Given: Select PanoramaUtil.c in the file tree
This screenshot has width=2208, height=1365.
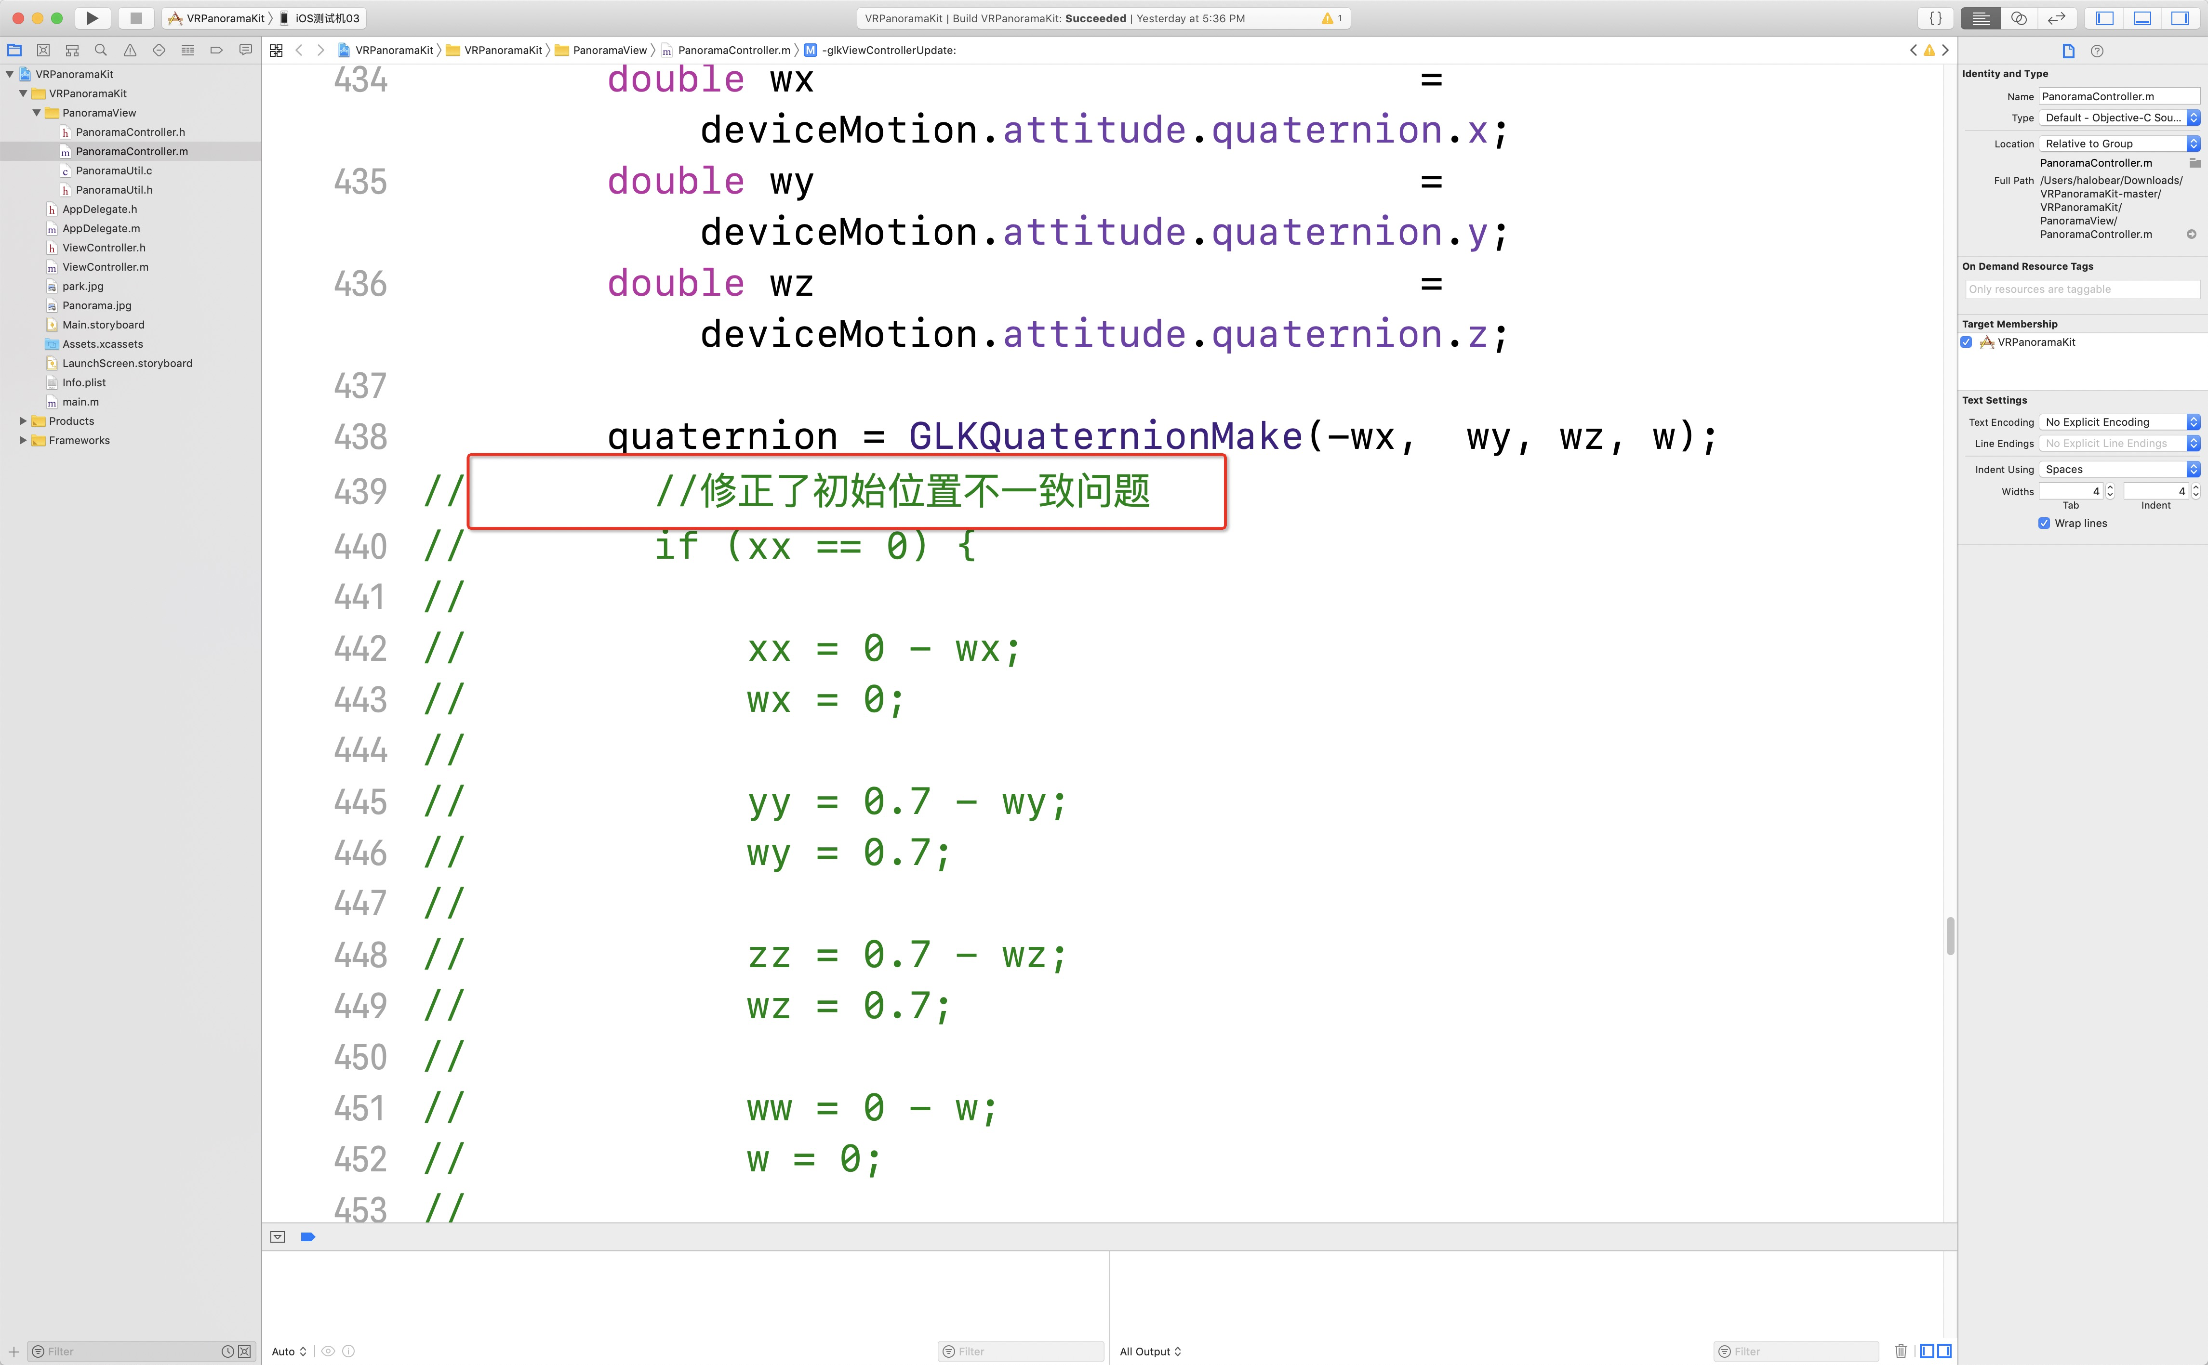Looking at the screenshot, I should [x=114, y=171].
